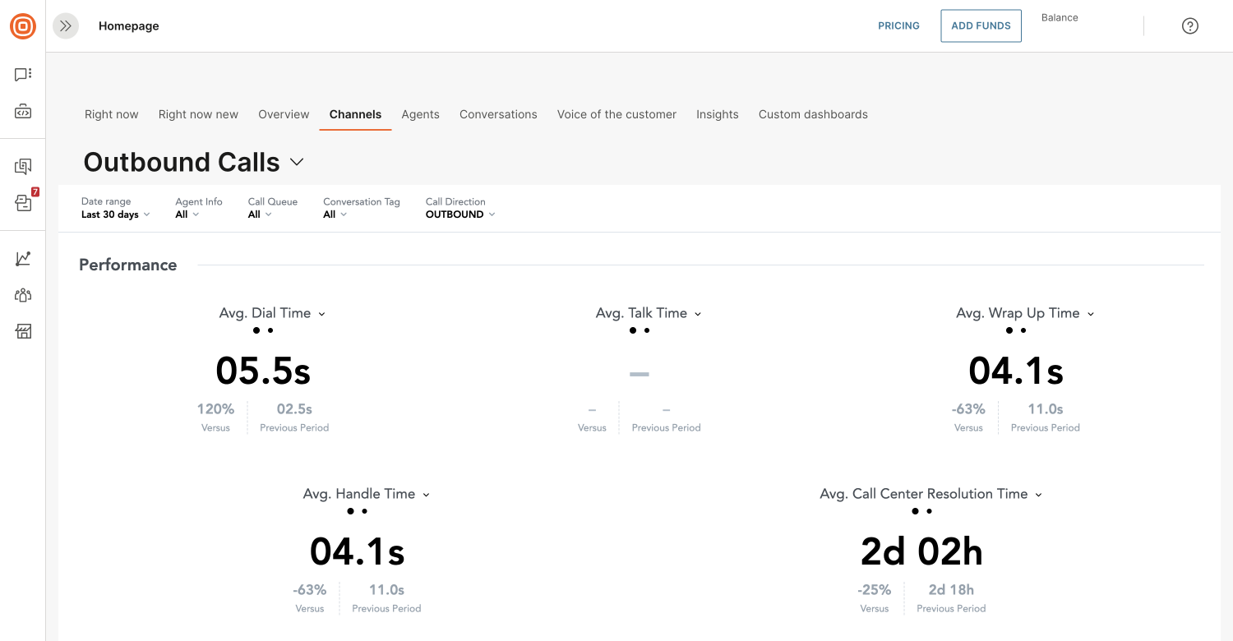
Task: Click the 02.5s previous period value
Action: coord(294,409)
